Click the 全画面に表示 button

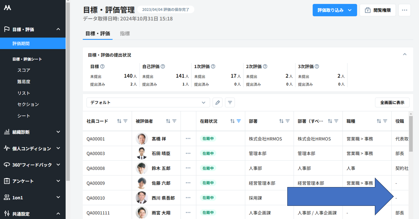coord(392,103)
